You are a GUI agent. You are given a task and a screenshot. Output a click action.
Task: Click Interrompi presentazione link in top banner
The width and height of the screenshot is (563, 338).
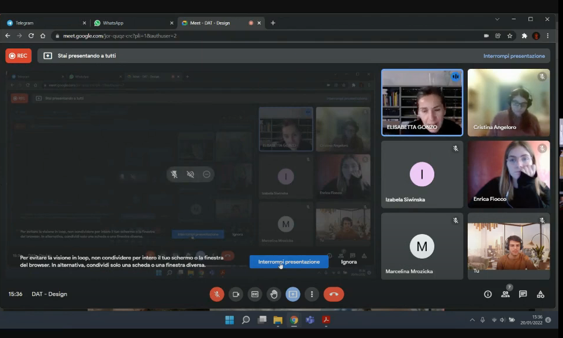click(x=514, y=56)
